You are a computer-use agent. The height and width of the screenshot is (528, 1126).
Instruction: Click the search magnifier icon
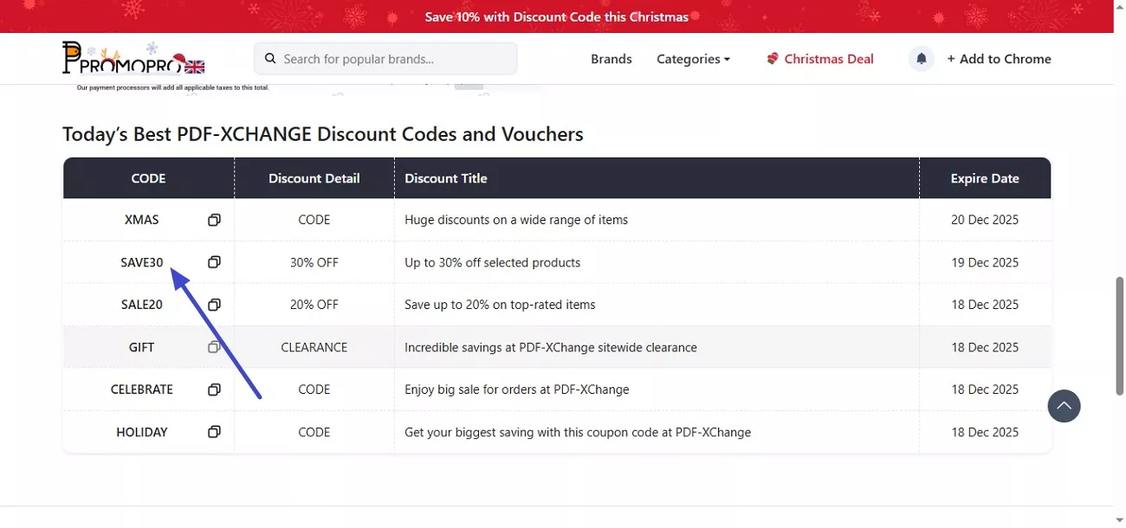click(x=270, y=59)
